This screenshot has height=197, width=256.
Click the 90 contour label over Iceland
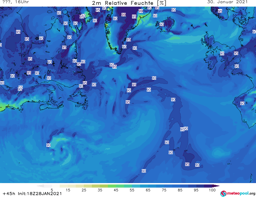pos(162,24)
